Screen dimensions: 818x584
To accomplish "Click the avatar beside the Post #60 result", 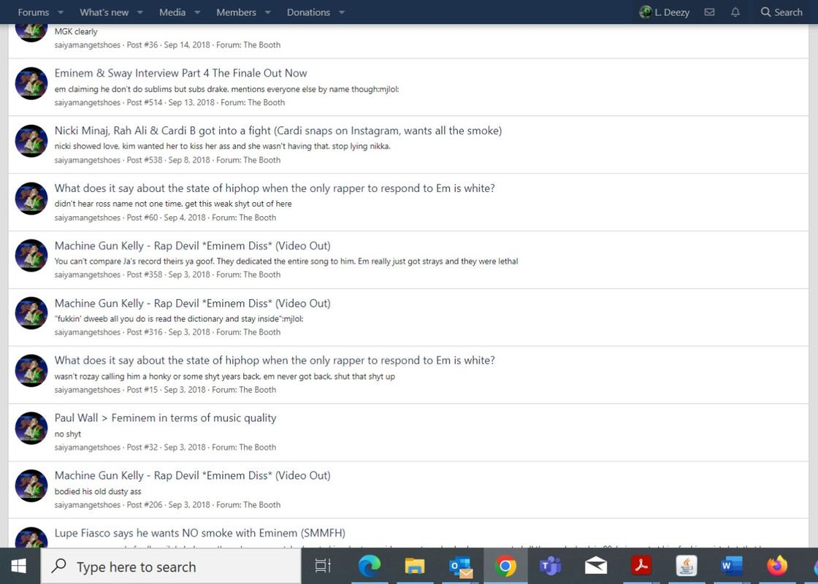I will pos(31,198).
